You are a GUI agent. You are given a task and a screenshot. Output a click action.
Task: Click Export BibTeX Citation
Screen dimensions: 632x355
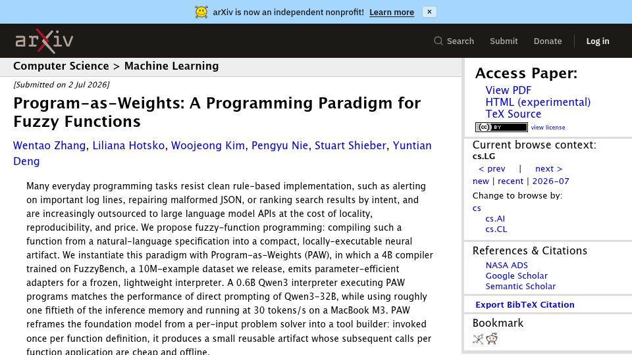(x=525, y=304)
